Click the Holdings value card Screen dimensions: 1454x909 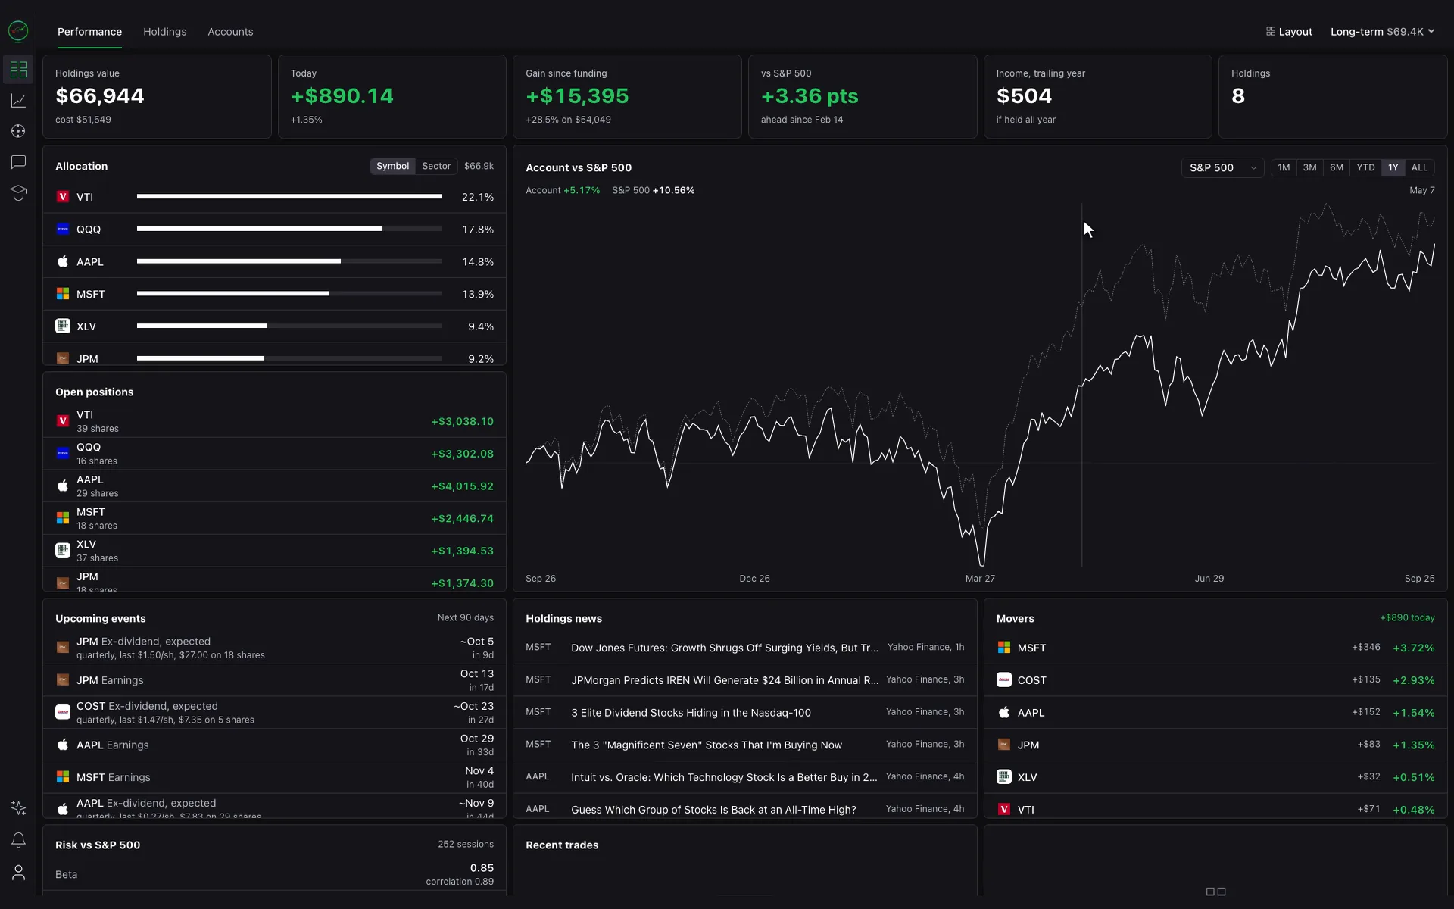(x=157, y=96)
